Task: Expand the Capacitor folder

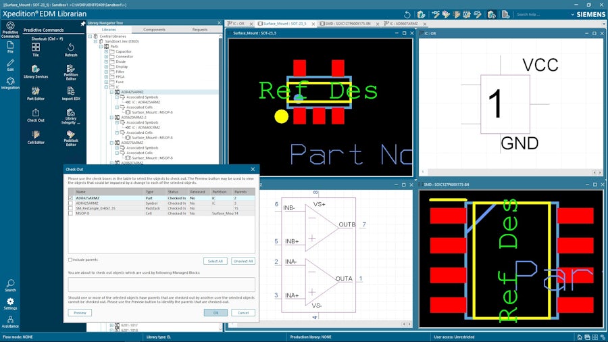Action: point(106,51)
